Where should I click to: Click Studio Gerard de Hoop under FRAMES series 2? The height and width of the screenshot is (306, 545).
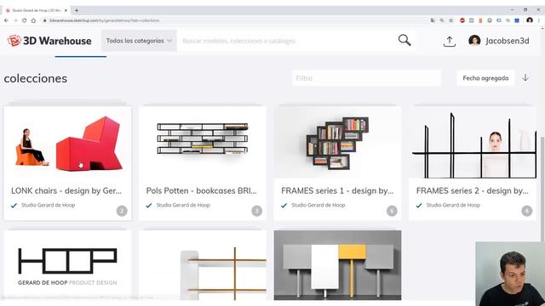[x=453, y=205]
